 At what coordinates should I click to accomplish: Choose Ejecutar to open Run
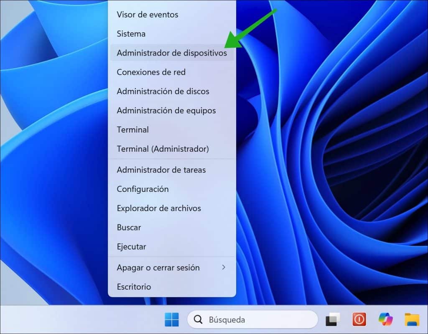click(x=172, y=247)
